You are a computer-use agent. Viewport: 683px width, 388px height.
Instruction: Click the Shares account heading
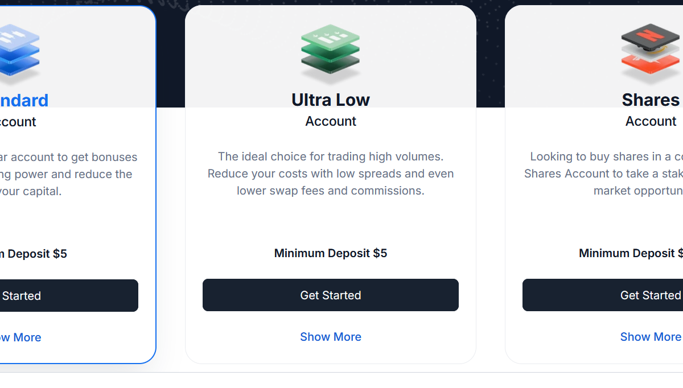click(x=651, y=100)
